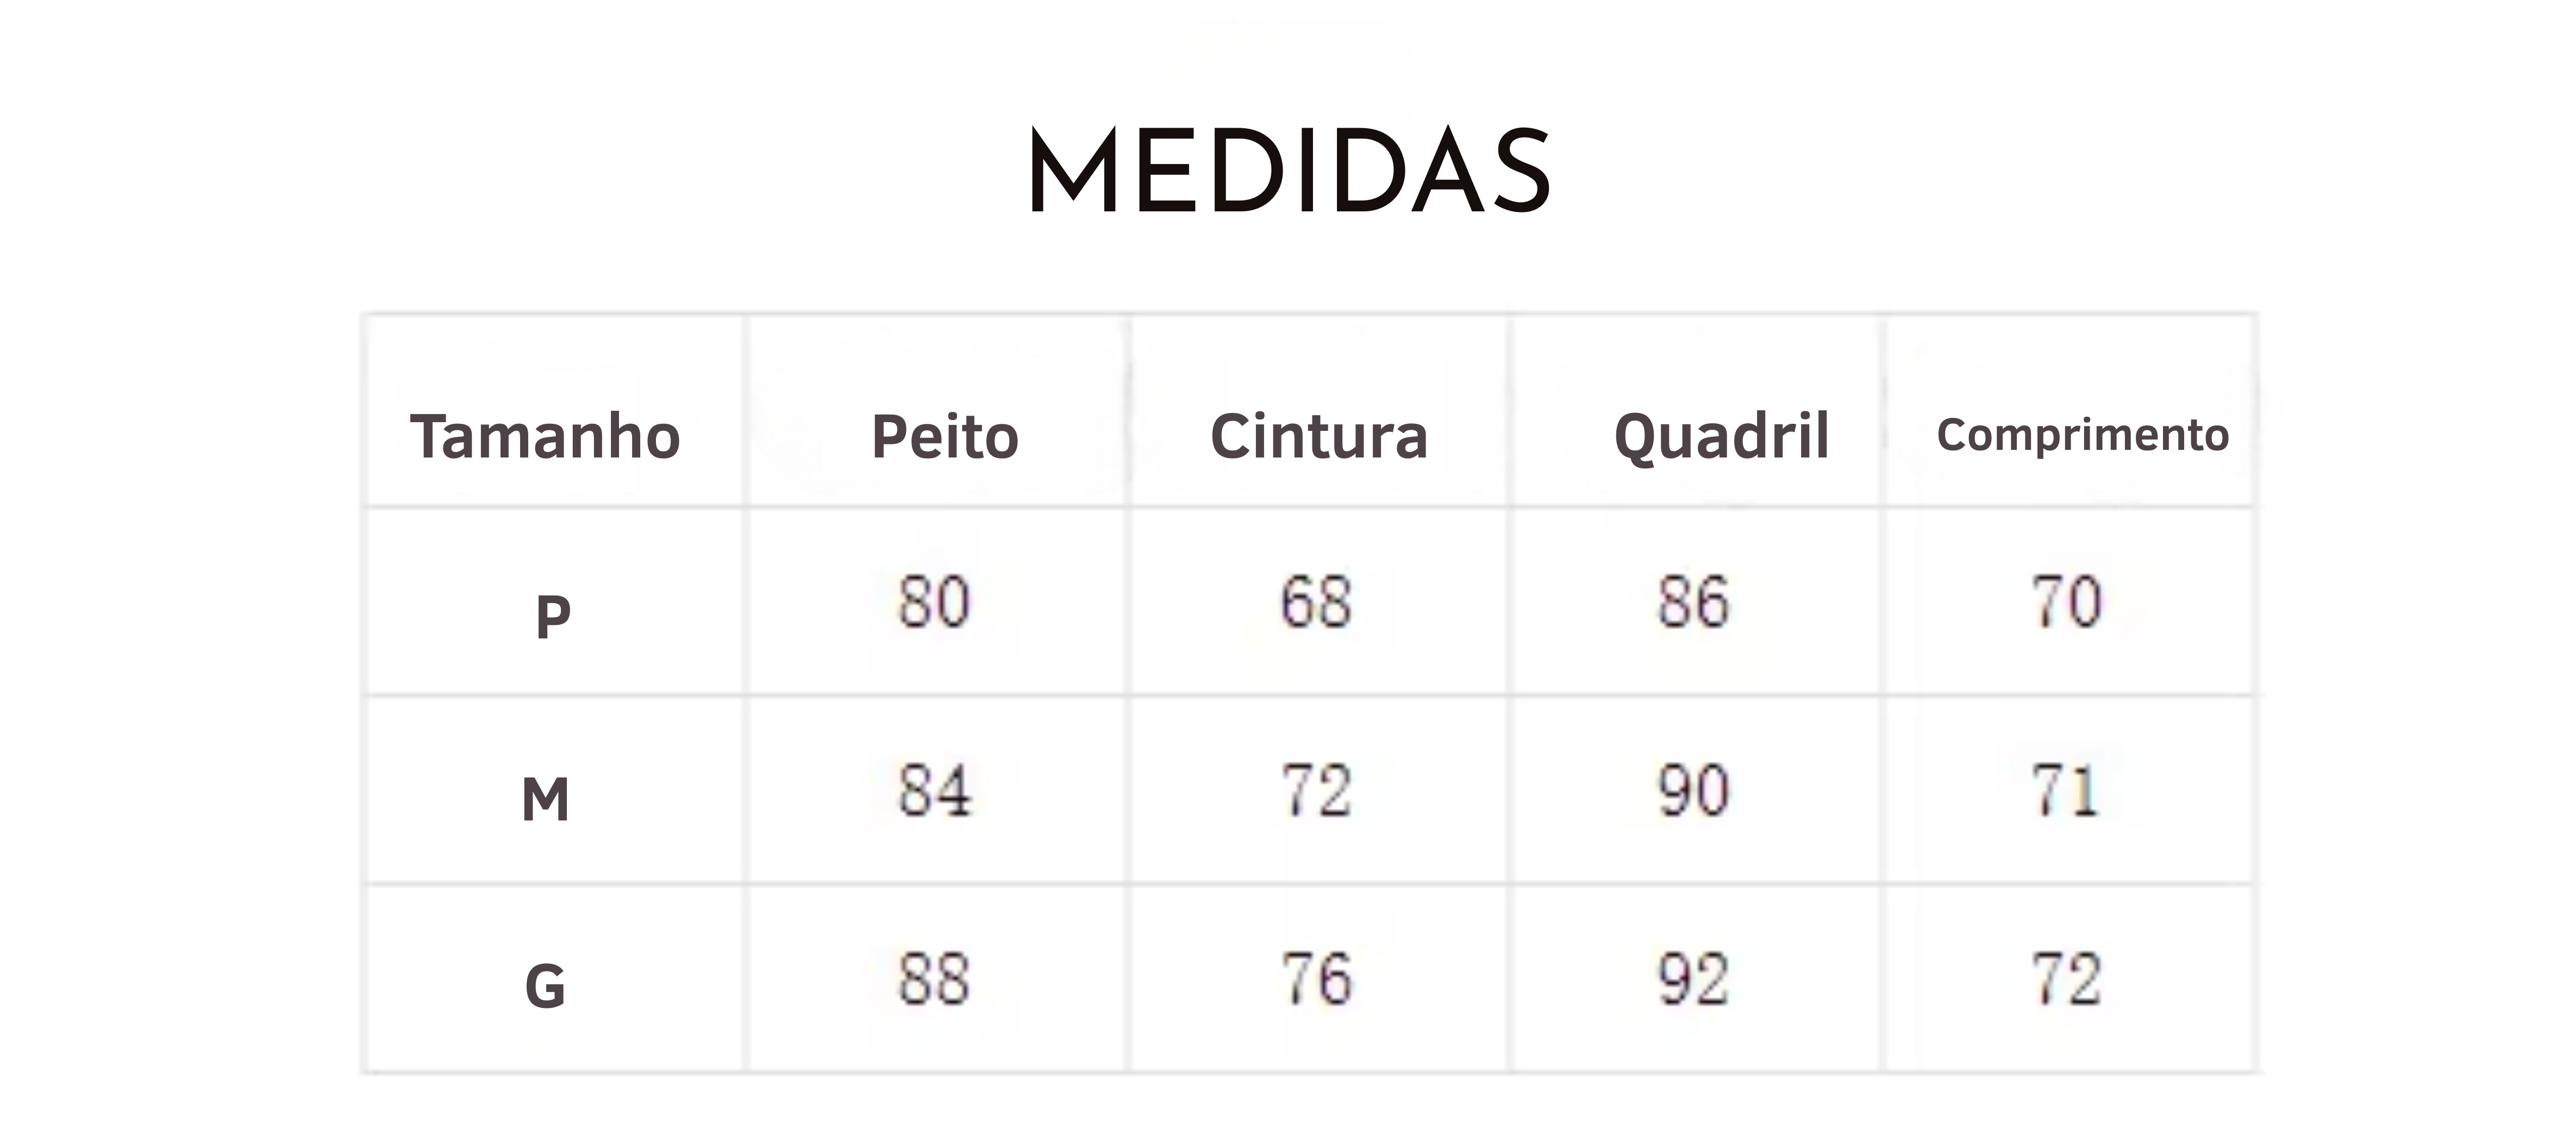
Task: Select the Tamanho column header
Action: (546, 436)
